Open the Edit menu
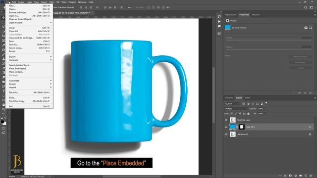317x178 pixels. coord(14,2)
